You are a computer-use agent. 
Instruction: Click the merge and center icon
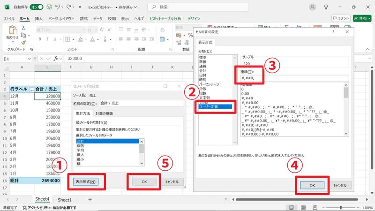162,39
